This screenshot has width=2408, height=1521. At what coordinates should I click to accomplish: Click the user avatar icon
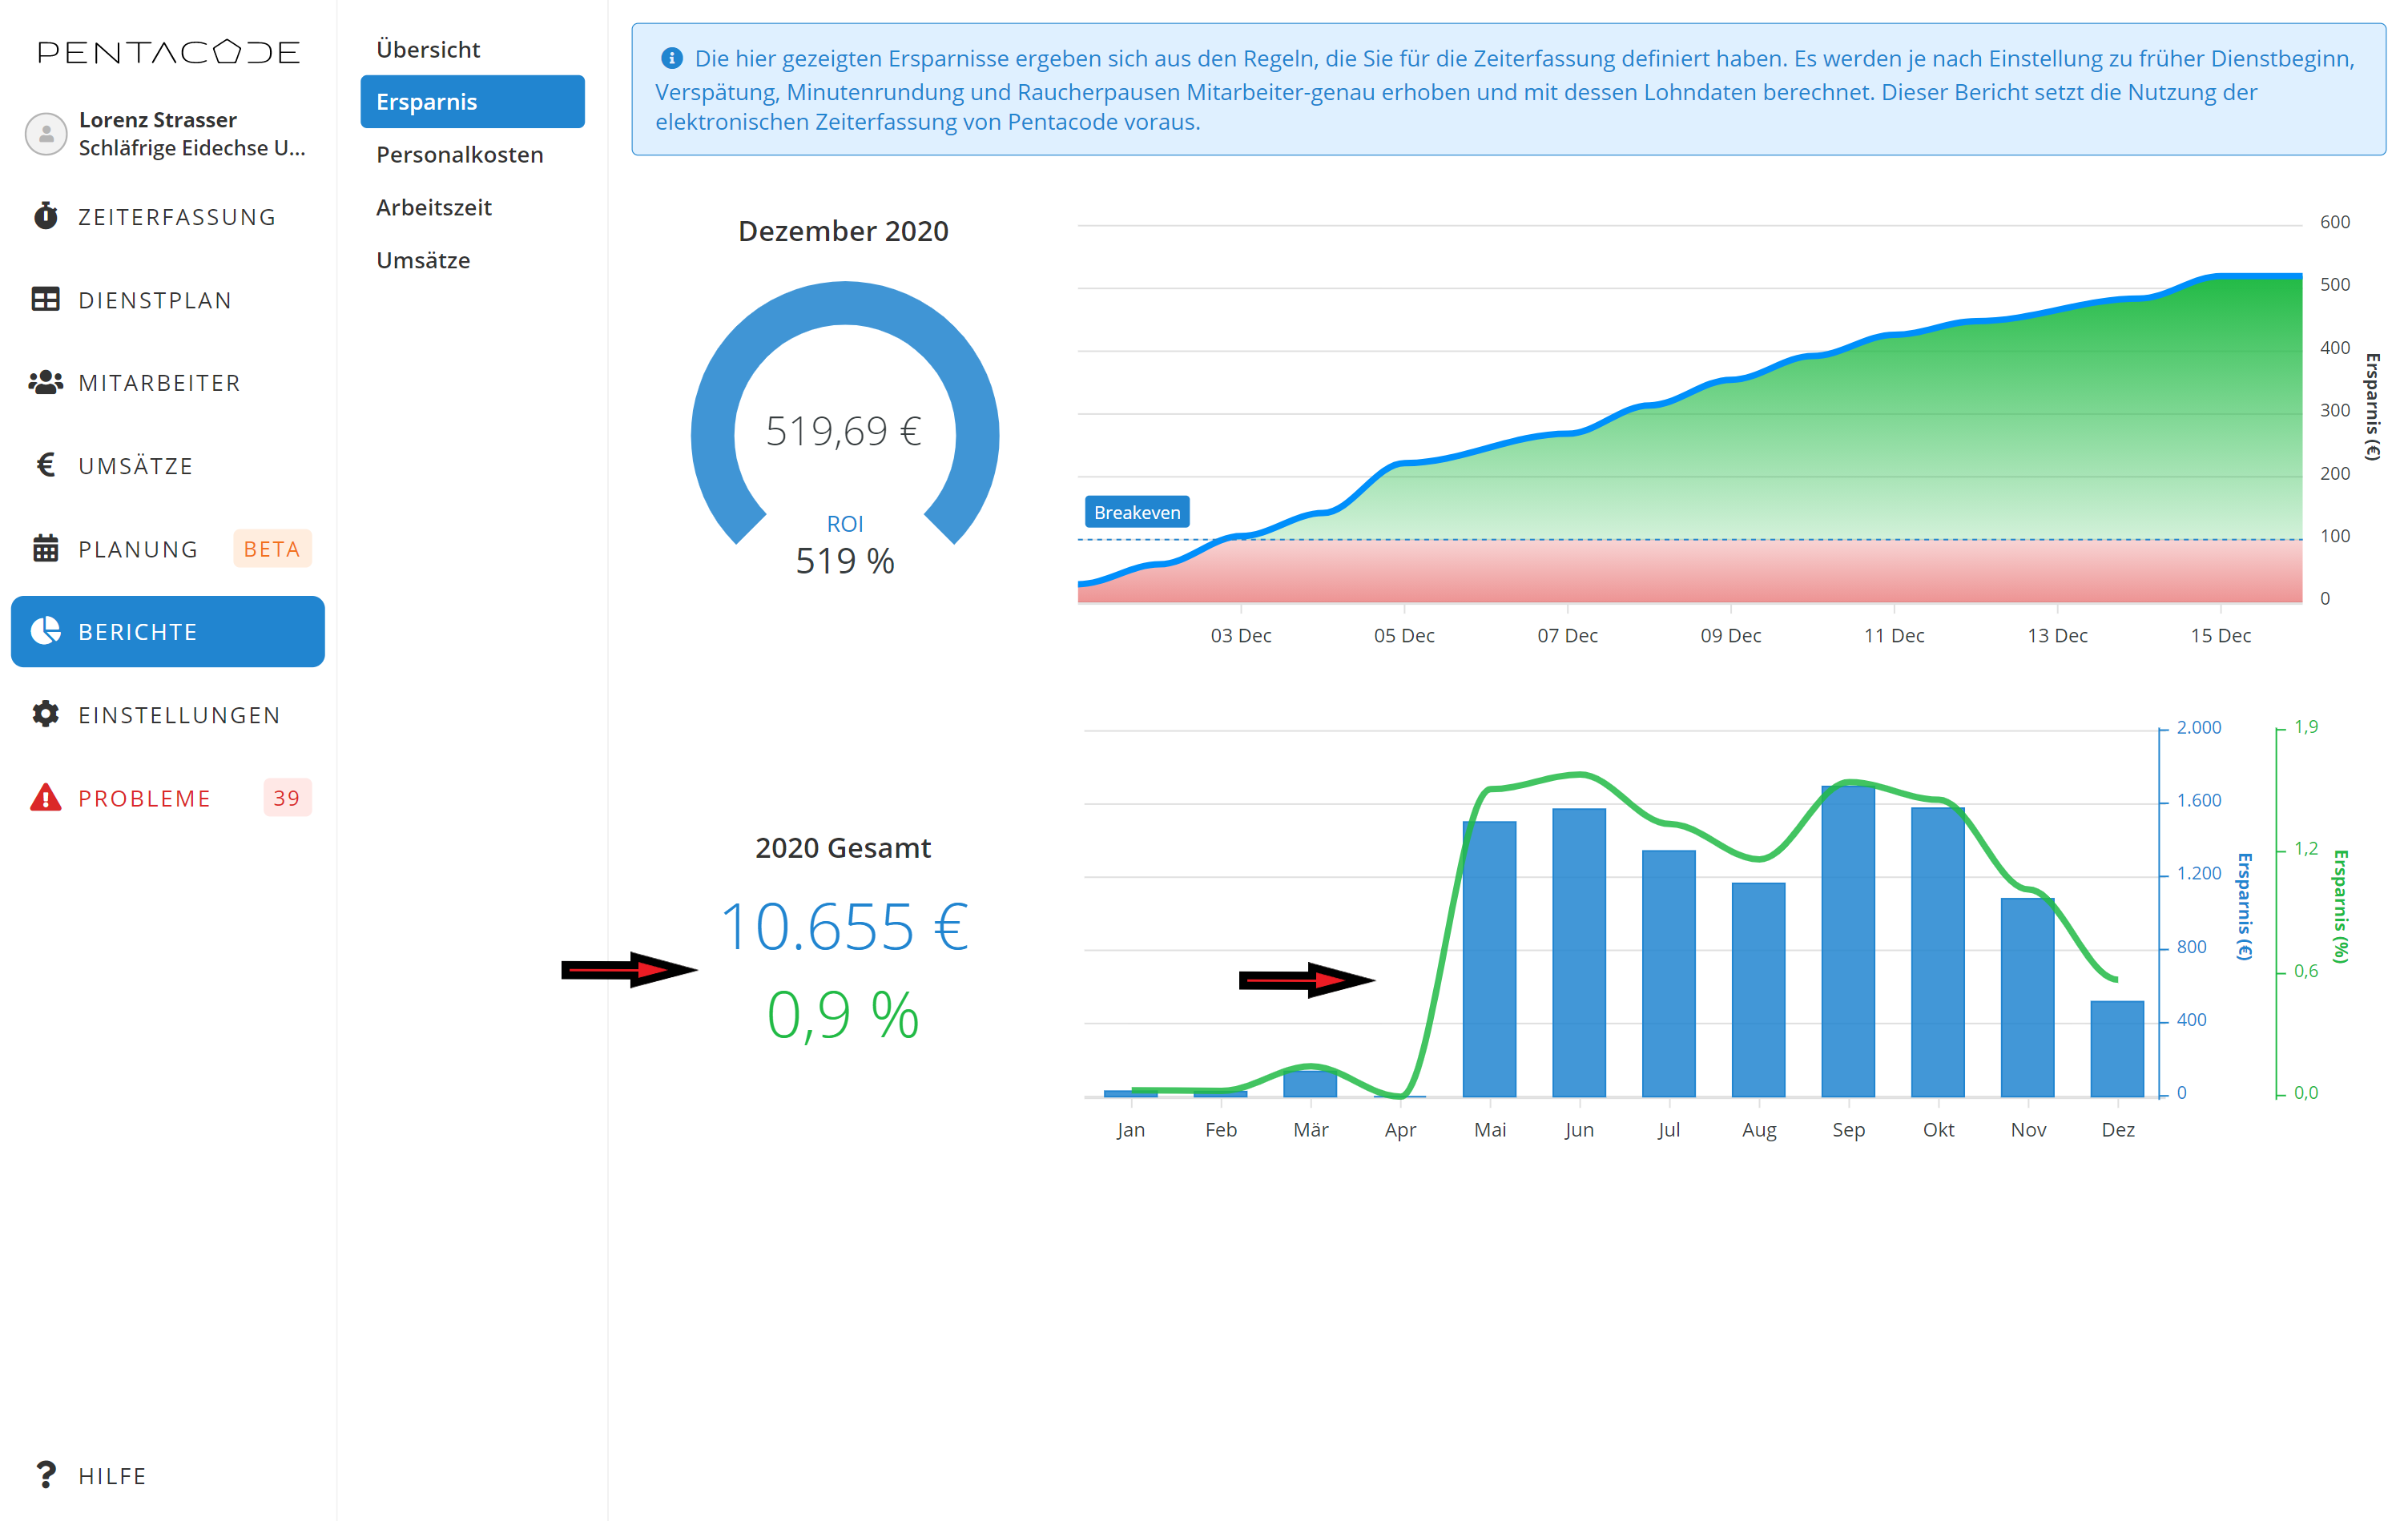tap(45, 133)
